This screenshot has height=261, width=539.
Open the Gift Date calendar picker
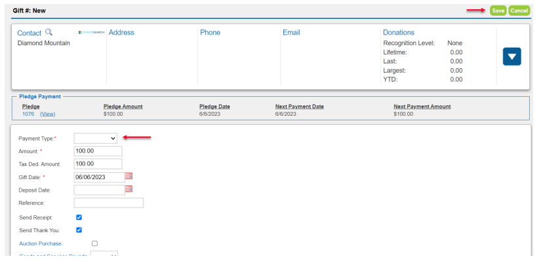129,176
